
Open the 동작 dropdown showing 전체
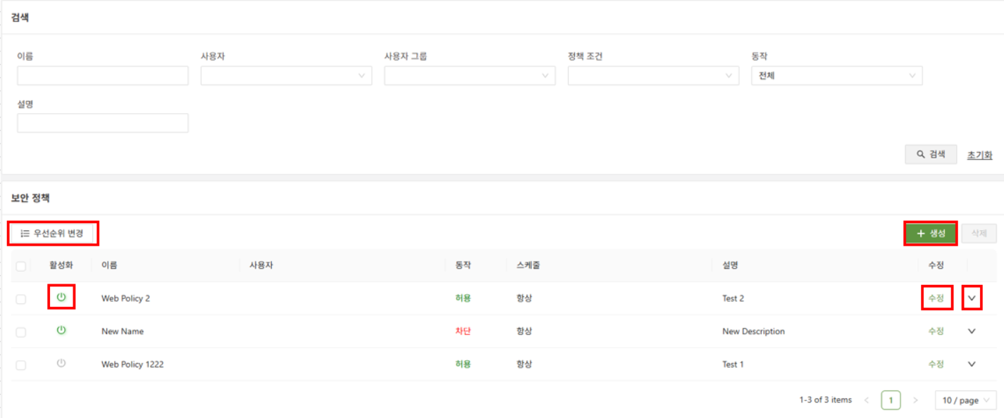(x=836, y=76)
